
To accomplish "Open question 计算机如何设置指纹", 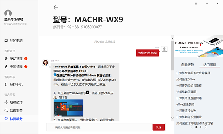I will pyautogui.click(x=189, y=117).
